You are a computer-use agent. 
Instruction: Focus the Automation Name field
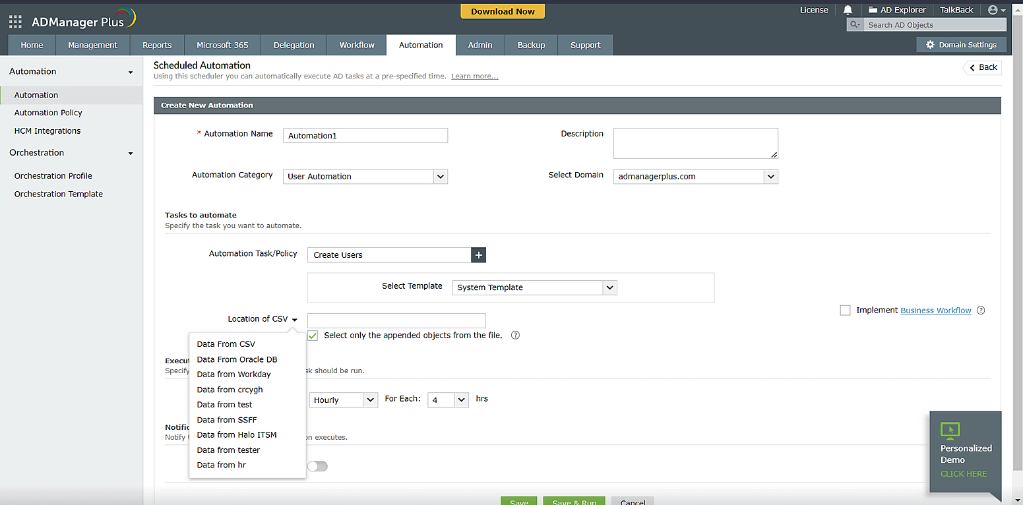[x=365, y=135]
